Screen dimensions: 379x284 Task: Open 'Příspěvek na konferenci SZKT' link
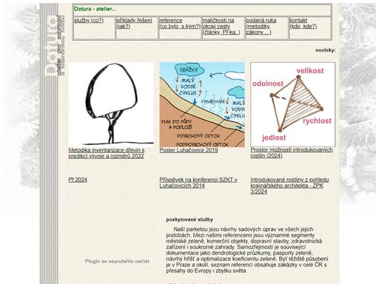tap(198, 183)
